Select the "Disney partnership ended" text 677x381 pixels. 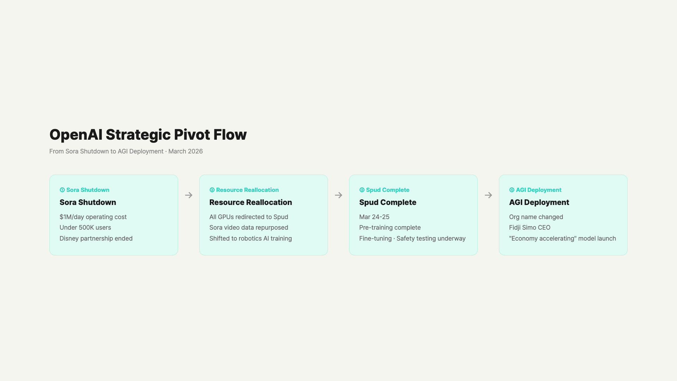pyautogui.click(x=96, y=238)
